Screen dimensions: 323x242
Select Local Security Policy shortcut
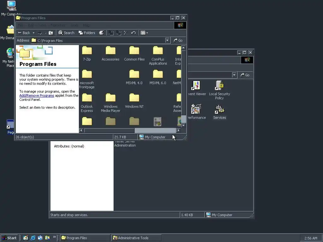click(x=220, y=90)
